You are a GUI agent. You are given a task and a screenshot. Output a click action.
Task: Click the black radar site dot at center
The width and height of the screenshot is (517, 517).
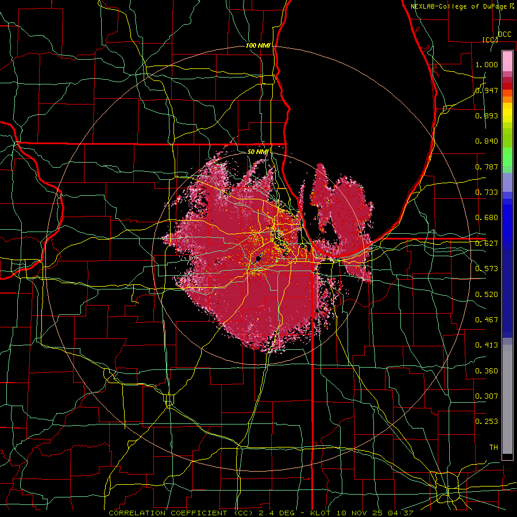pos(258,259)
